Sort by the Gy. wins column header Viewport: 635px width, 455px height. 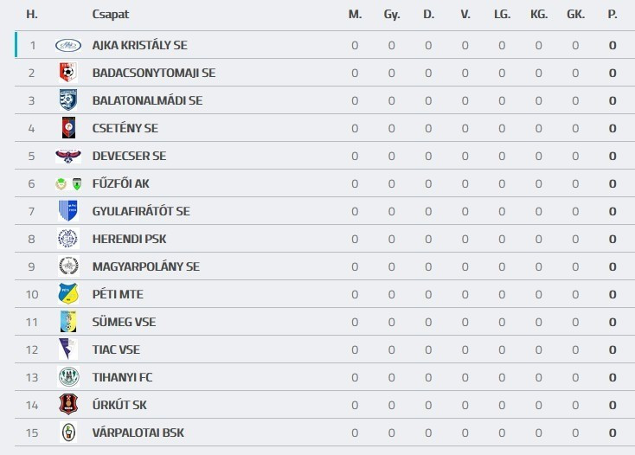click(x=391, y=15)
